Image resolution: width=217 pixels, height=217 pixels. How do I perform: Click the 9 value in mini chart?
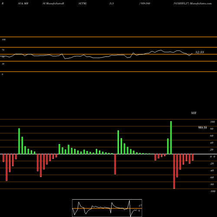point(139,211)
